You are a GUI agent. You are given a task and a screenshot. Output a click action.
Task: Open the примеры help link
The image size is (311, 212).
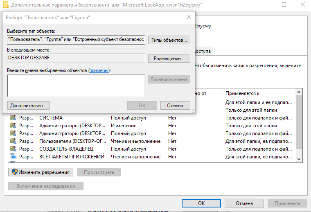(99, 70)
